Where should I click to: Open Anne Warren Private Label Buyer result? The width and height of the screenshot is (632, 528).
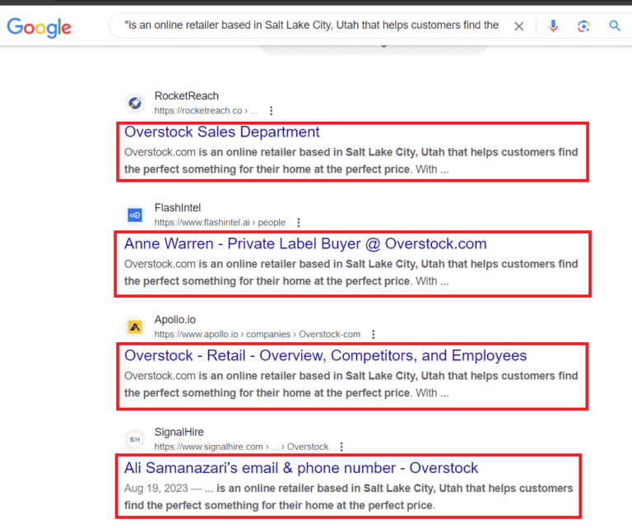pos(305,243)
